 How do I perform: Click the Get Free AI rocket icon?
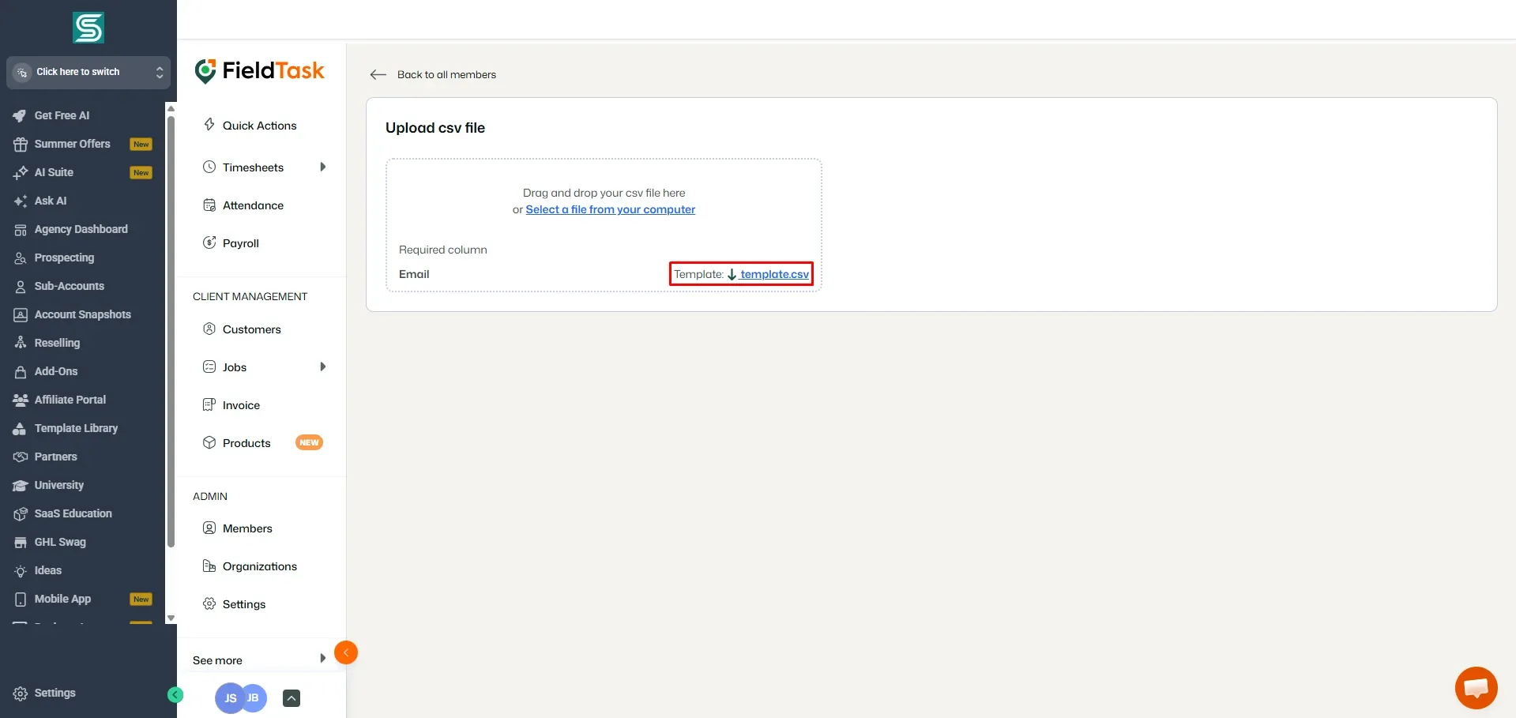[20, 115]
